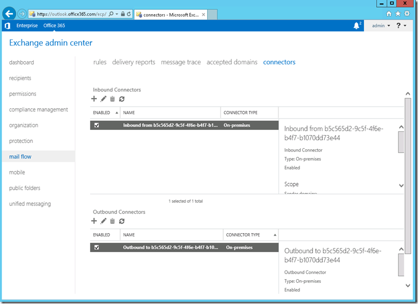Sort outbound connectors by ENABLED column
Screen dimensions: 418x304
pyautogui.click(x=105, y=235)
